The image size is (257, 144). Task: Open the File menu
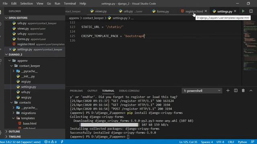coord(5,4)
